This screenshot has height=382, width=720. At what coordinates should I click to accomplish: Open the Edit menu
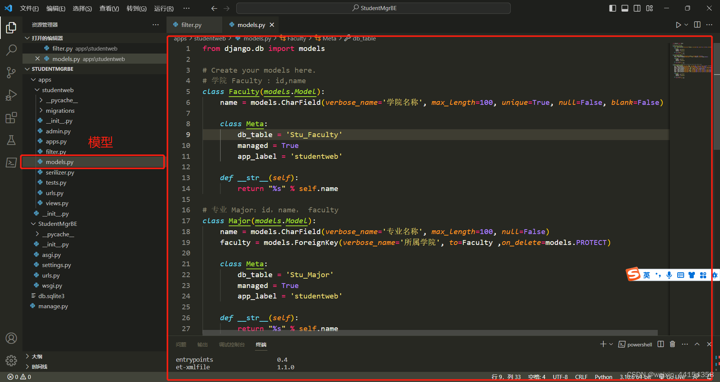(56, 8)
